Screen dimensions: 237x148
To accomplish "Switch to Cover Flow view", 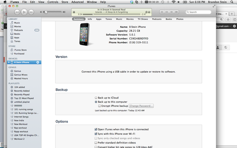I will coord(176,12).
